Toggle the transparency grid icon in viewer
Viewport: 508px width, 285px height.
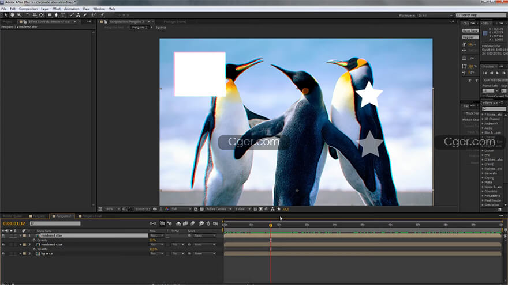coord(201,209)
